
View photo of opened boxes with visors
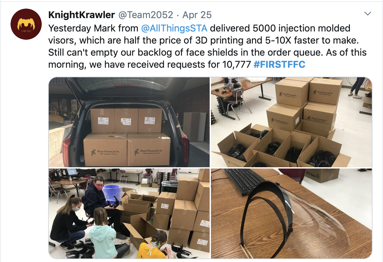(x=291, y=122)
